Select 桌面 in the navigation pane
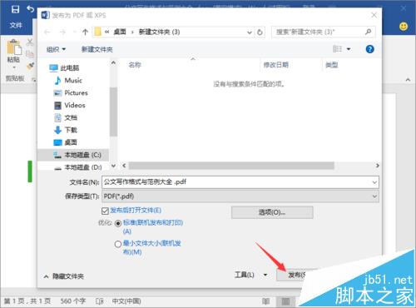Viewport: 416px width, 308px height. (x=65, y=142)
